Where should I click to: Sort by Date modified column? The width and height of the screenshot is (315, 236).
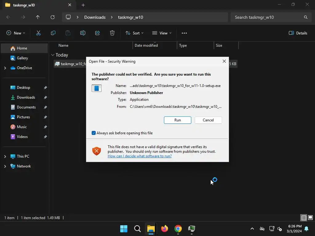click(x=155, y=45)
